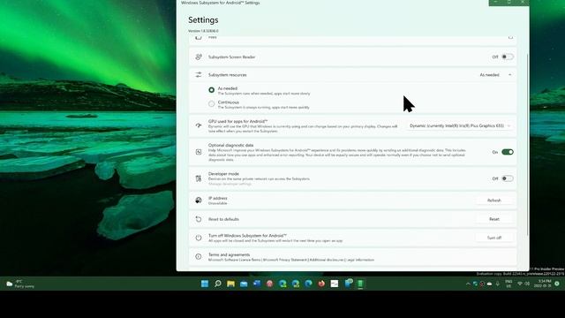
Task: Open the Legal Information link
Action: click(360, 260)
